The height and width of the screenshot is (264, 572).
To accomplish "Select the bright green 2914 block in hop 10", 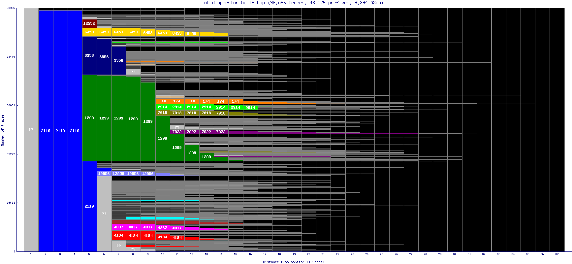I will 163,107.
